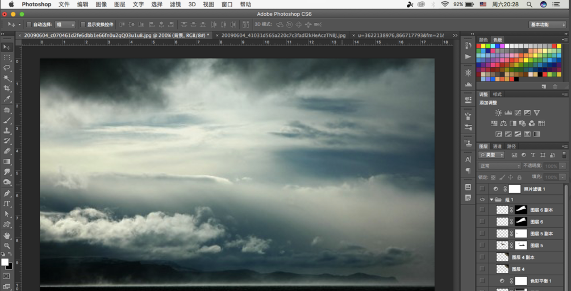This screenshot has height=291, width=571.
Task: Enable the 自动选择 (Auto-Select) checkbox
Action: coord(29,25)
